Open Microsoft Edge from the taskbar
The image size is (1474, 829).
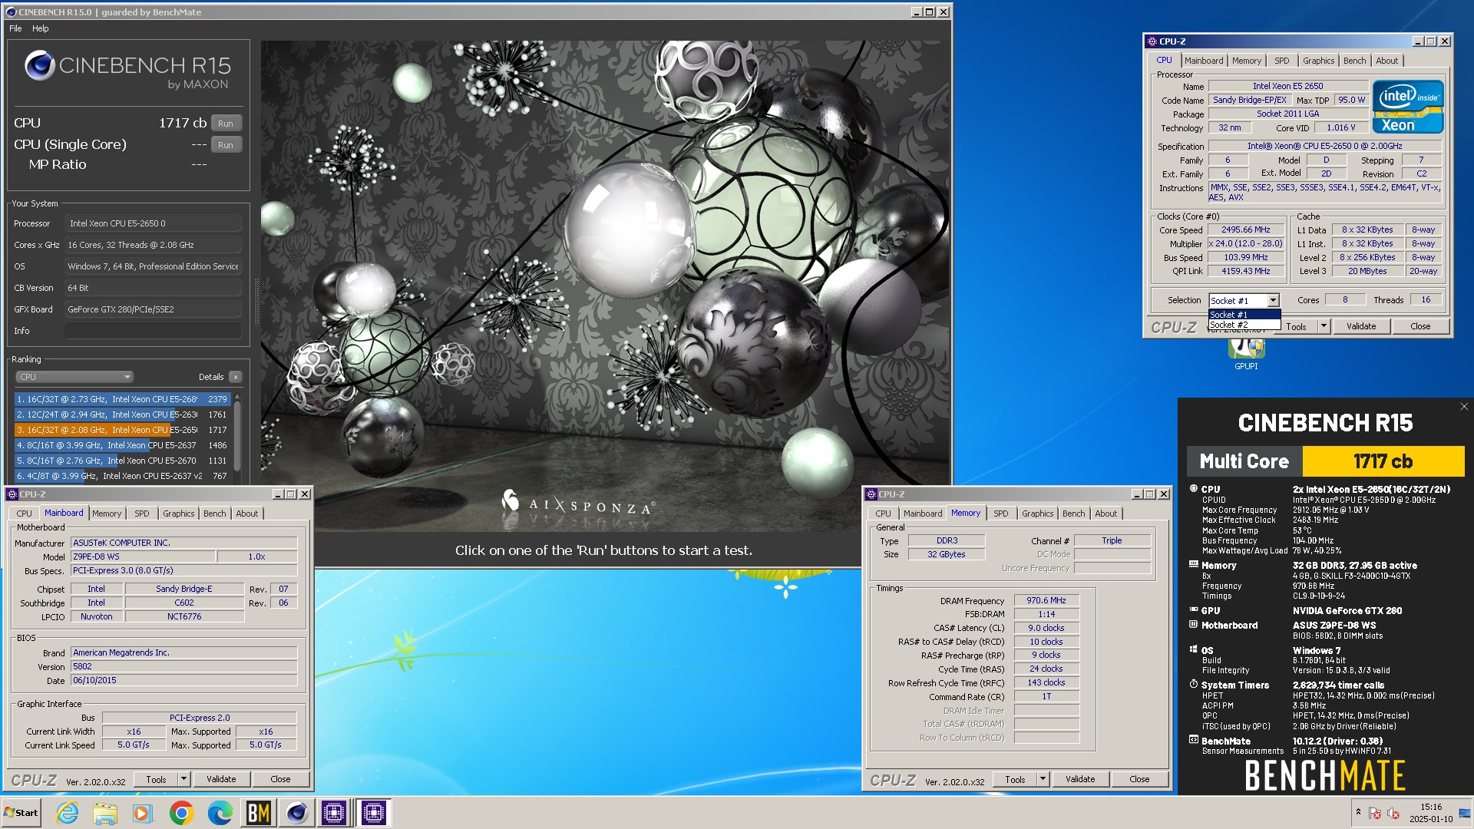(x=220, y=813)
